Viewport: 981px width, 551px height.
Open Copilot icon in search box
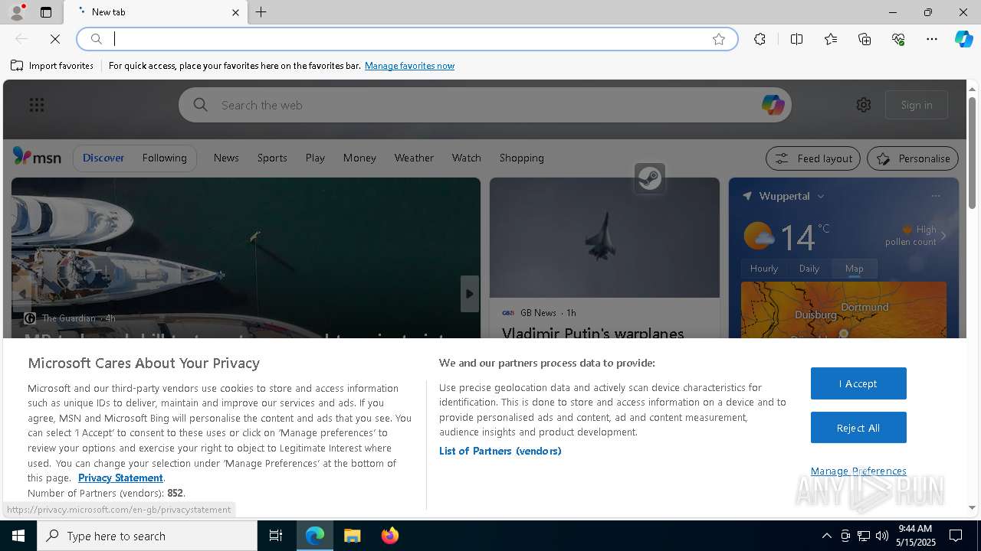click(x=773, y=105)
